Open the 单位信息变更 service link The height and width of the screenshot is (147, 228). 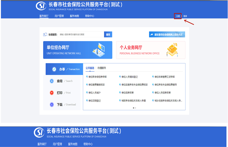[127, 93]
